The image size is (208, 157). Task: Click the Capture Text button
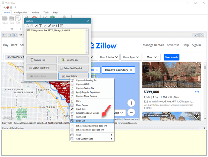pyautogui.click(x=42, y=60)
